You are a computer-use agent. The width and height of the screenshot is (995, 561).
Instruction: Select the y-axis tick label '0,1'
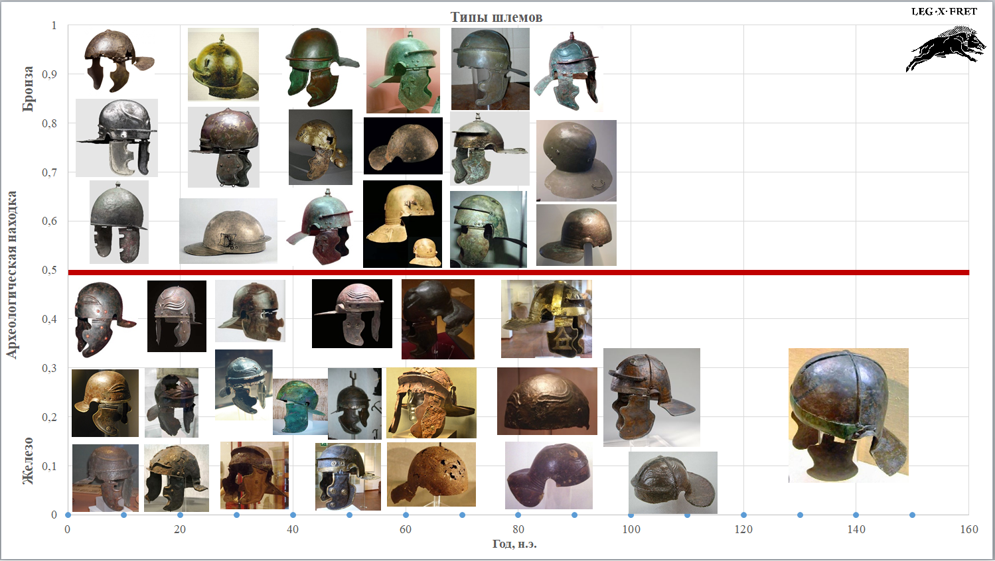click(50, 466)
